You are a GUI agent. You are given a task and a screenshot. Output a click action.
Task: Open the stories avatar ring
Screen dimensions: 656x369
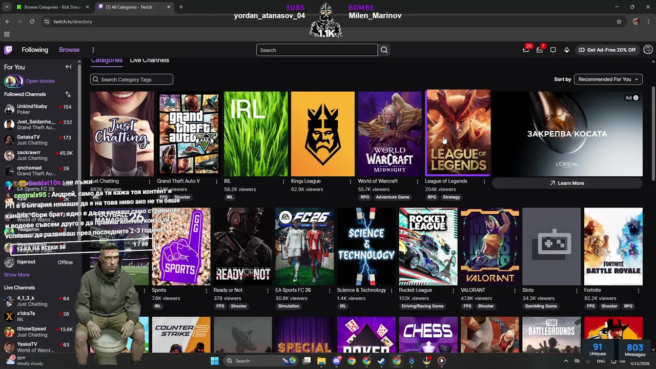point(14,81)
